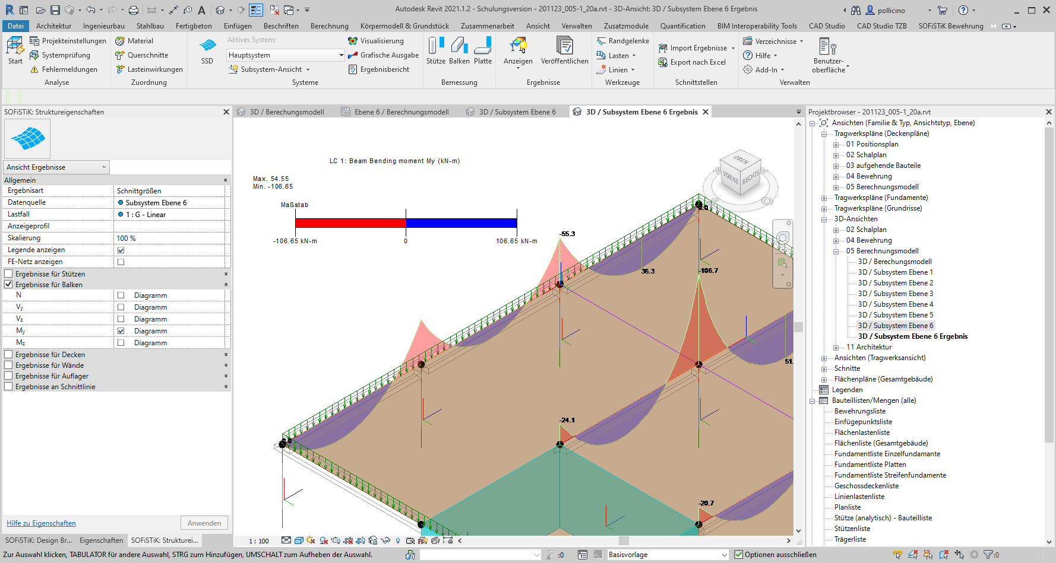Toggle the My Diagramm checkbox
The height and width of the screenshot is (563, 1056).
pyautogui.click(x=121, y=331)
